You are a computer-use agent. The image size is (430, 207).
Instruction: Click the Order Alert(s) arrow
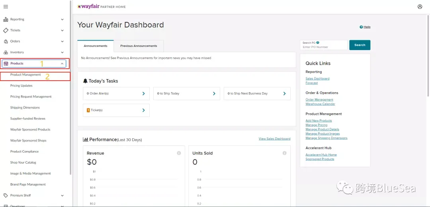[x=143, y=94]
